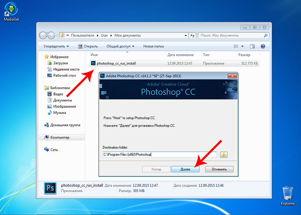Viewport: 301px width, 215px height.
Task: Select the photoshop_cc_rus_install file
Action: 116,64
